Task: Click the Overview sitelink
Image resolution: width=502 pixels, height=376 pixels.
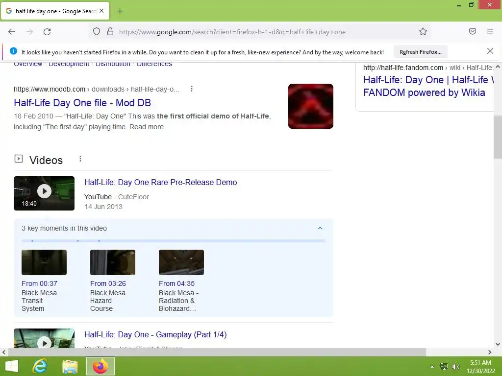Action: pos(28,64)
